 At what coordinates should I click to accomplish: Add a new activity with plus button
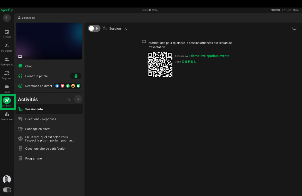click(78, 99)
